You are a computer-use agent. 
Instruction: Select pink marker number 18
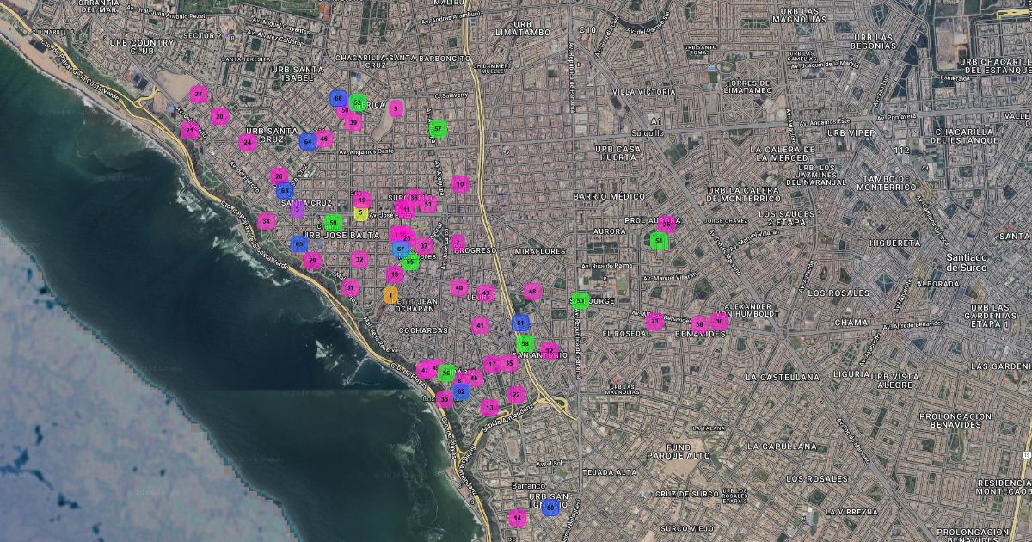395,274
